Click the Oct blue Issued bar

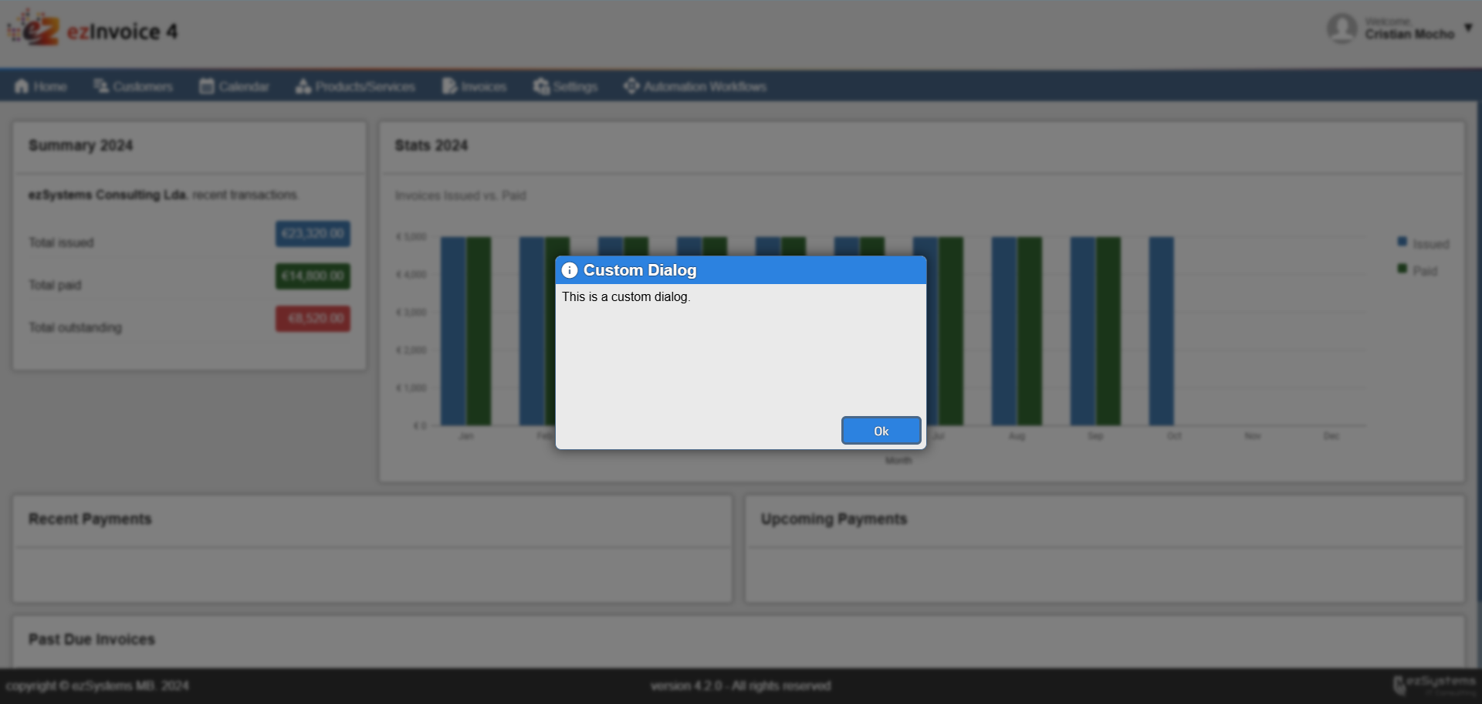click(1162, 331)
